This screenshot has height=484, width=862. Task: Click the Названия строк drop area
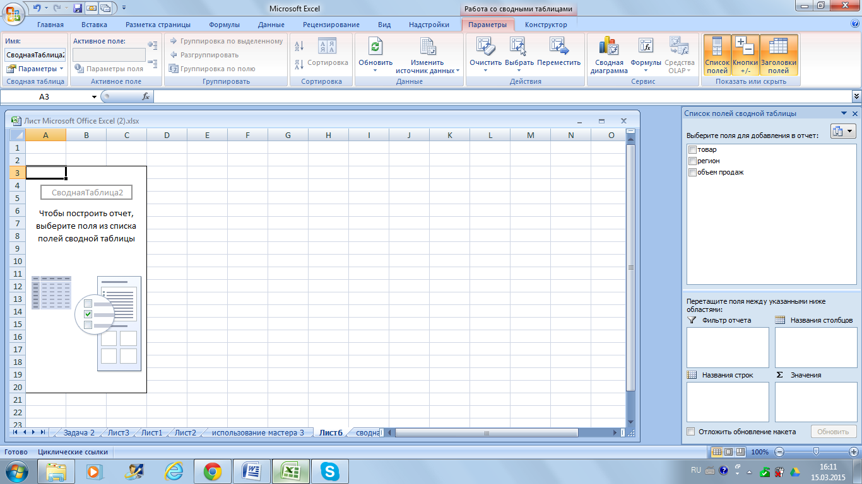point(728,402)
